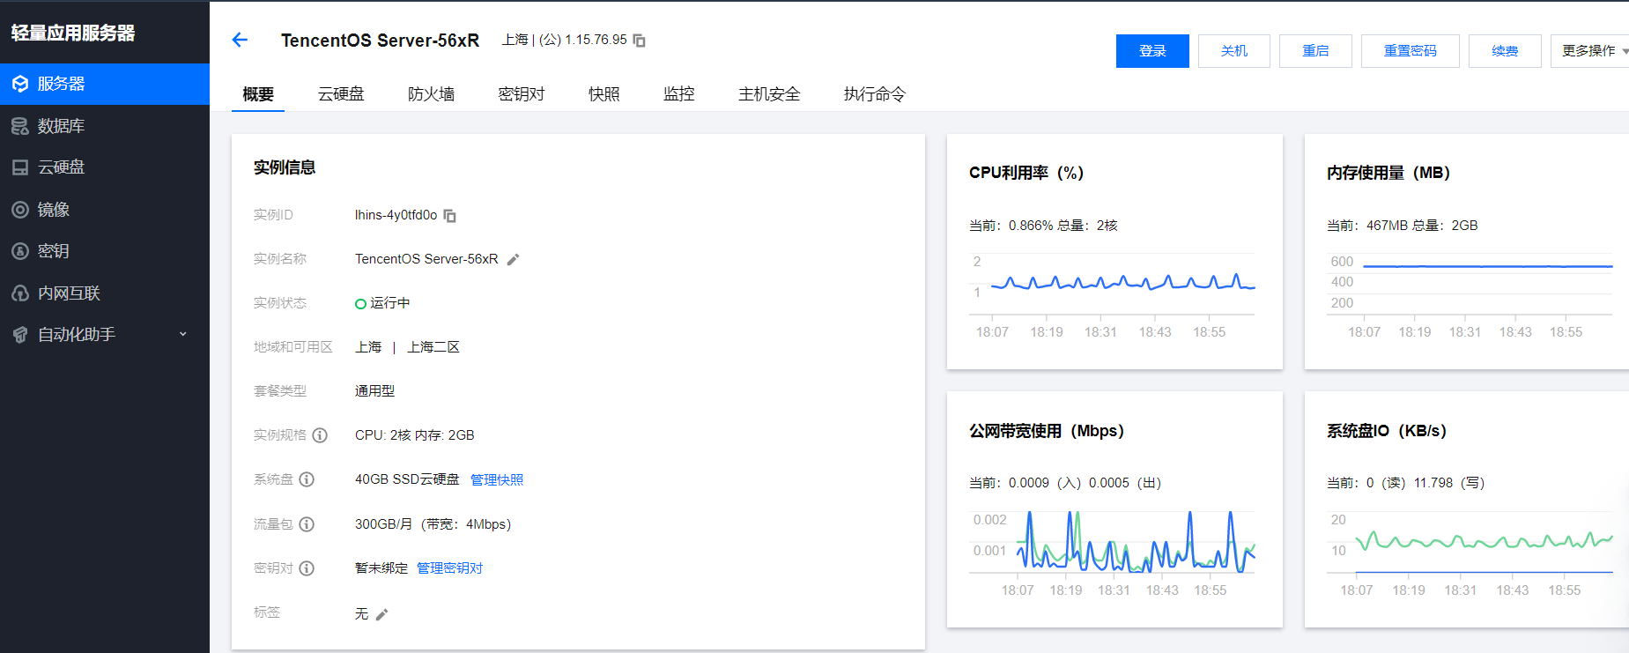The height and width of the screenshot is (653, 1629).
Task: Select 内网互联 in the sidebar
Action: pyautogui.click(x=105, y=293)
